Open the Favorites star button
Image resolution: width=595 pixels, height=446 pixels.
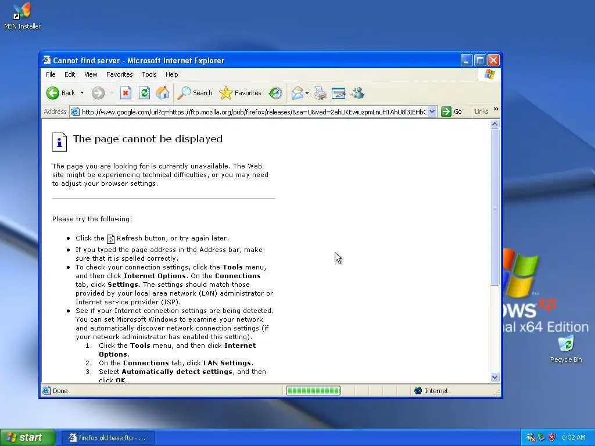(x=240, y=93)
